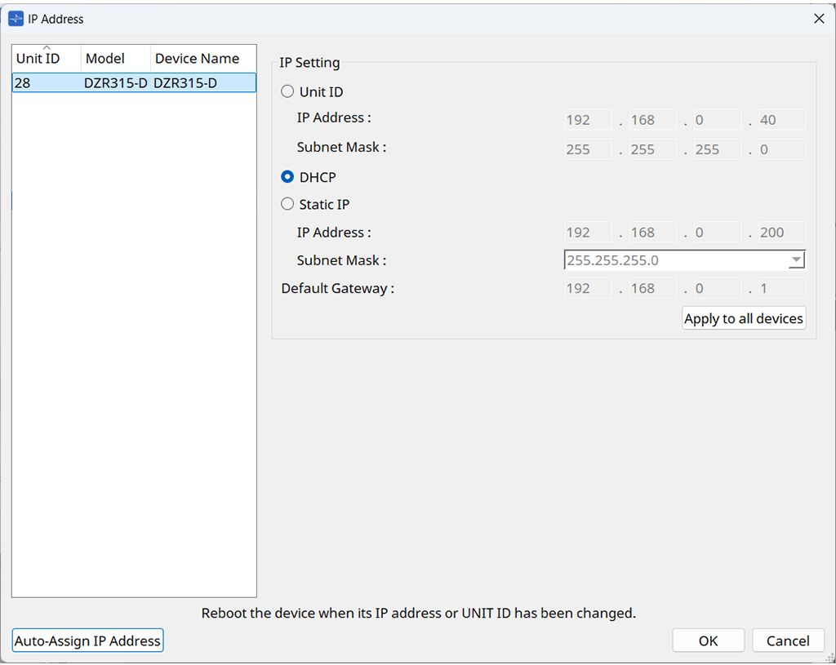Click the Unit ID IP last octet field showing 40
The height and width of the screenshot is (665, 836).
pos(781,120)
